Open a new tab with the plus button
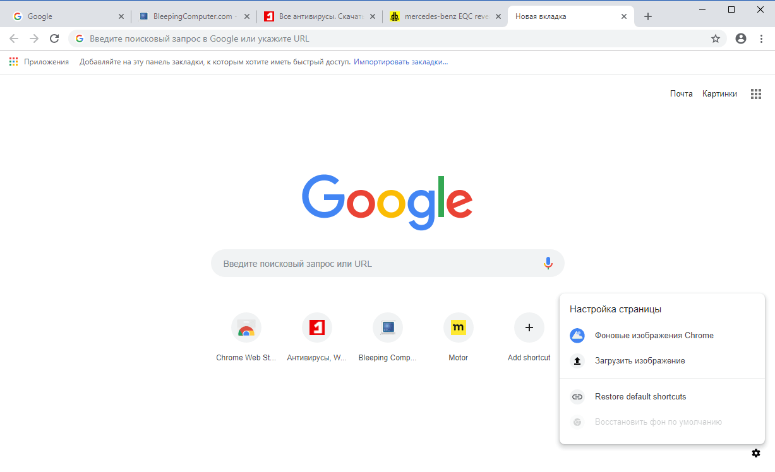This screenshot has width=775, height=472. point(647,16)
